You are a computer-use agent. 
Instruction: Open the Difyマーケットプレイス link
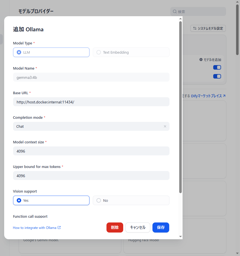coord(208,96)
